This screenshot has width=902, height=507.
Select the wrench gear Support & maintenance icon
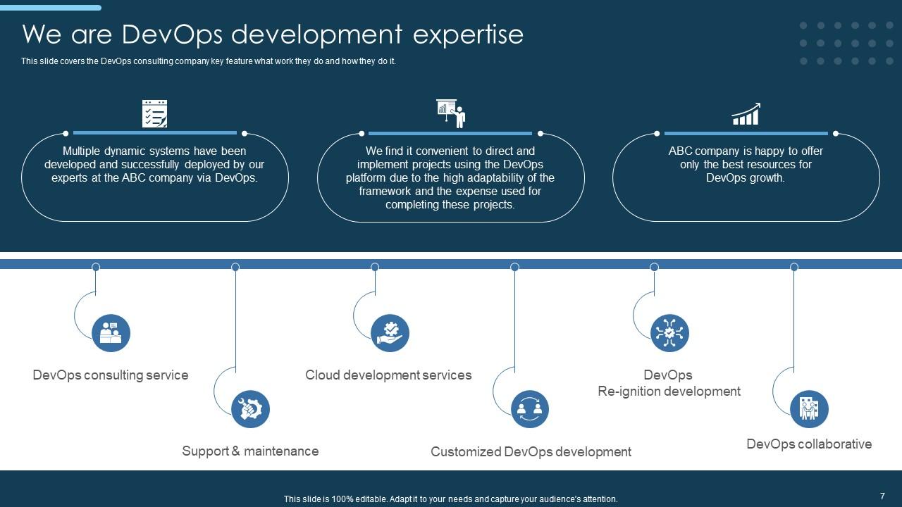click(250, 408)
